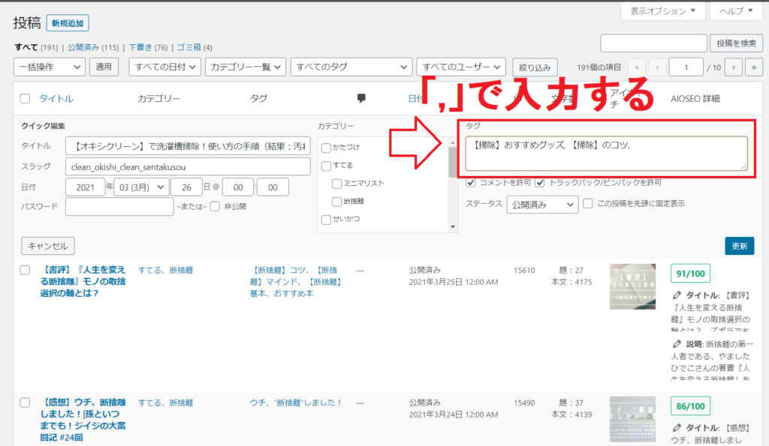
Task: Check the すてる category checkbox
Action: [326, 165]
